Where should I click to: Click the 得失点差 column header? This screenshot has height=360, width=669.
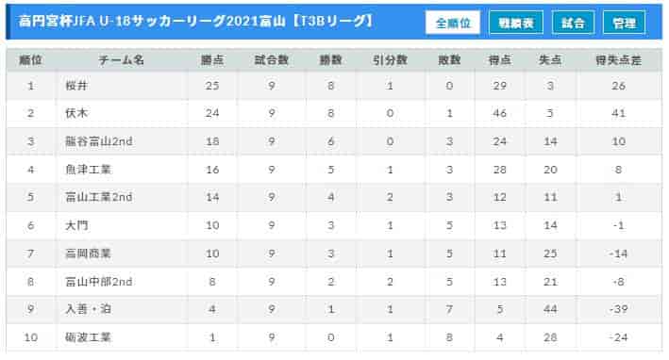(619, 60)
